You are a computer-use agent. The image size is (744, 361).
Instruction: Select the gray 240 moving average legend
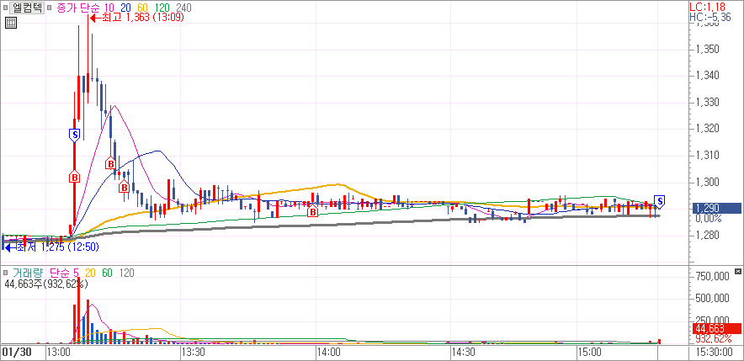pyautogui.click(x=184, y=8)
